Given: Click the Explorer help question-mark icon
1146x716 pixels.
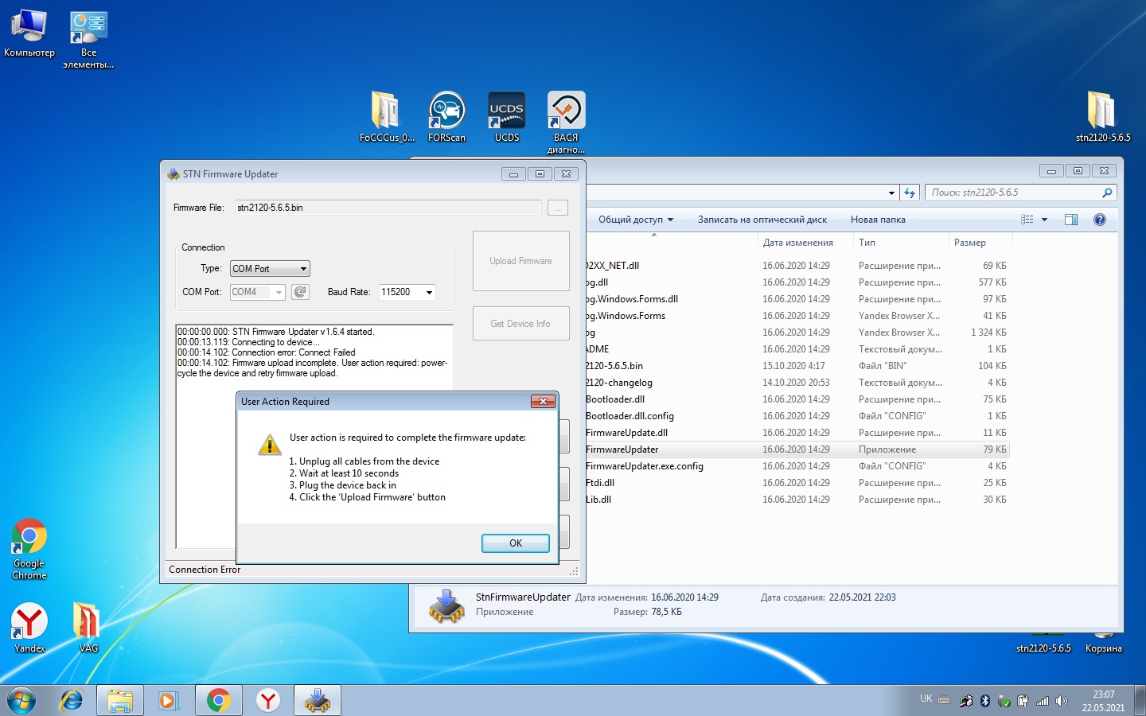Looking at the screenshot, I should (x=1099, y=220).
